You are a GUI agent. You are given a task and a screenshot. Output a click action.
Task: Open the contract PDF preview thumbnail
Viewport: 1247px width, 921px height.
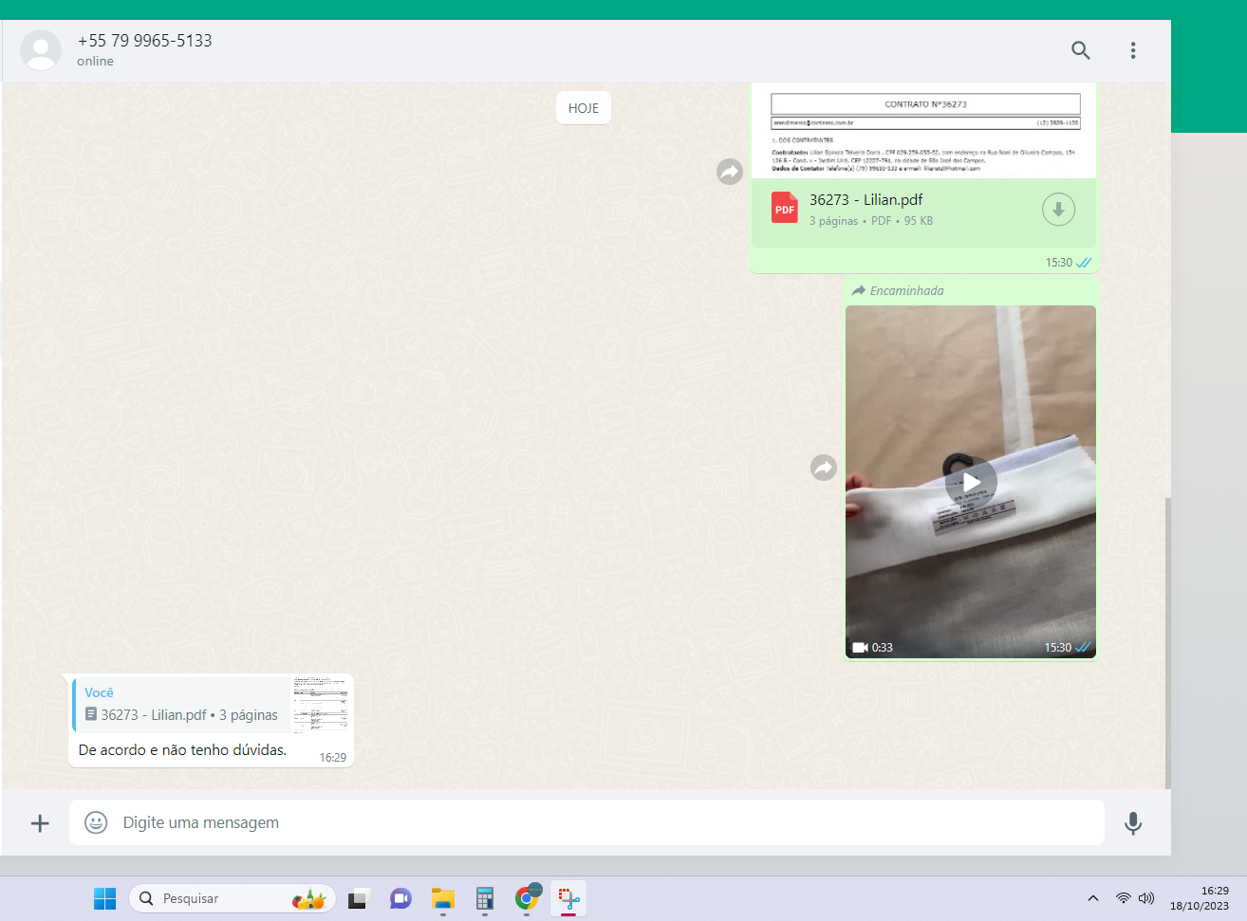click(x=924, y=131)
